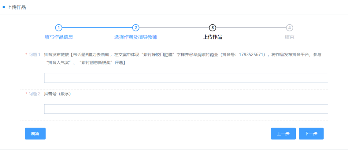Click the 上一步 button
The width and height of the screenshot is (348, 159).
coord(283,134)
